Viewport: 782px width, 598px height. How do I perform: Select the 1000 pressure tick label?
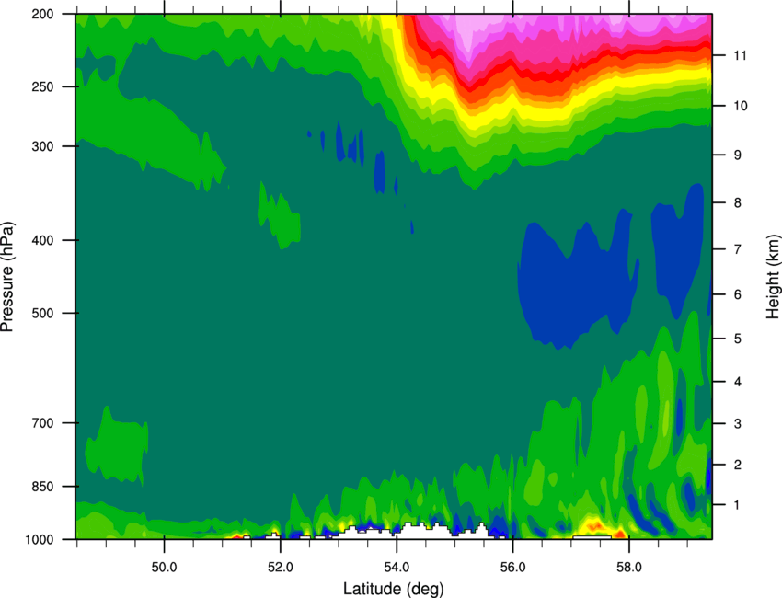(39, 540)
